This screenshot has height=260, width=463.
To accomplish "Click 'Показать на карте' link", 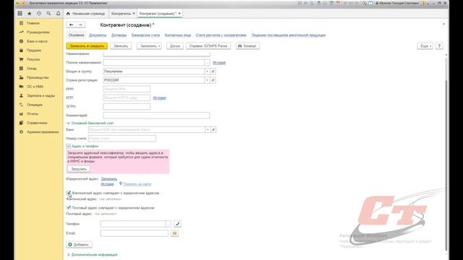I will (x=137, y=184).
